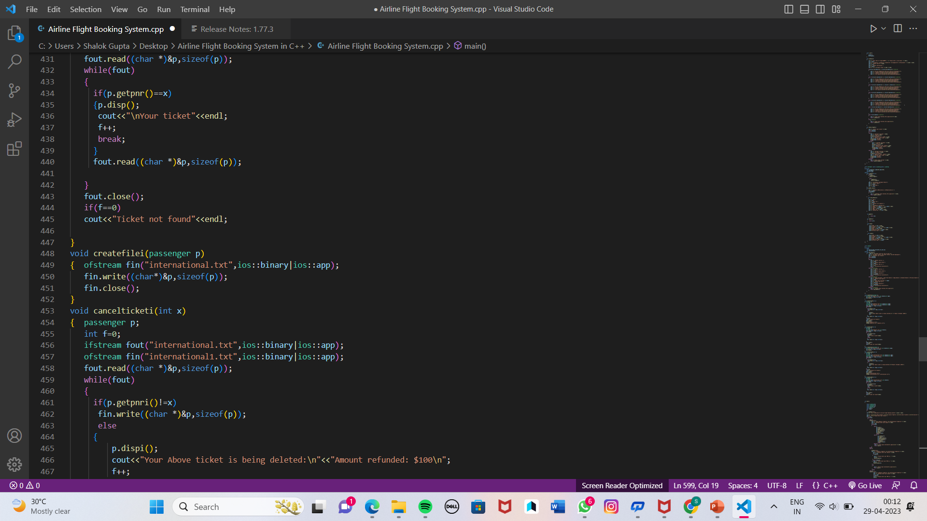Screen dimensions: 927x521
Task: Expand the Run dropdown arrow beside play
Action: click(884, 29)
